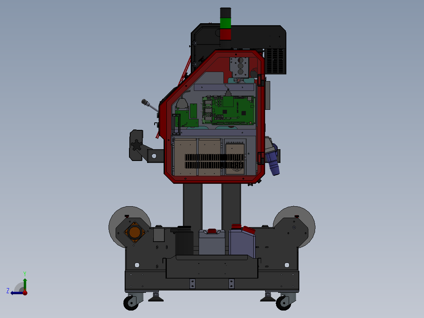Select the vented black grille at top right

[x=275, y=61]
